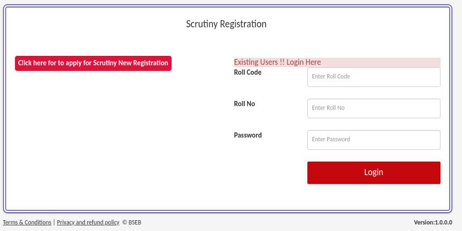Click inside the password textbox
Viewport: 462px width, 231px height.
(373, 140)
